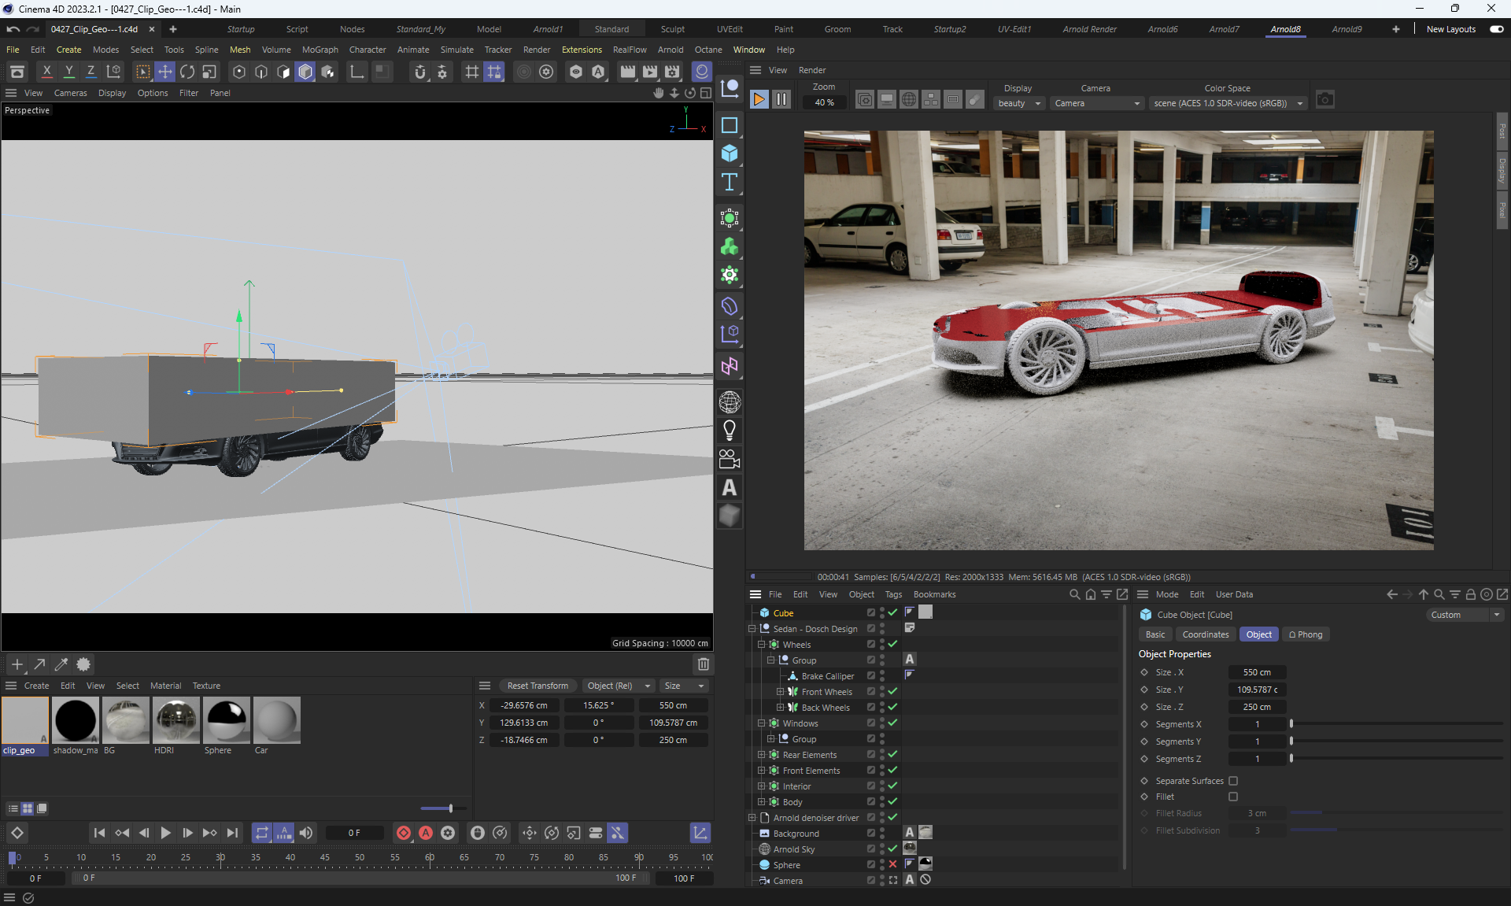This screenshot has width=1511, height=906.
Task: Click the snapshot camera icon in IPR
Action: tap(1325, 100)
